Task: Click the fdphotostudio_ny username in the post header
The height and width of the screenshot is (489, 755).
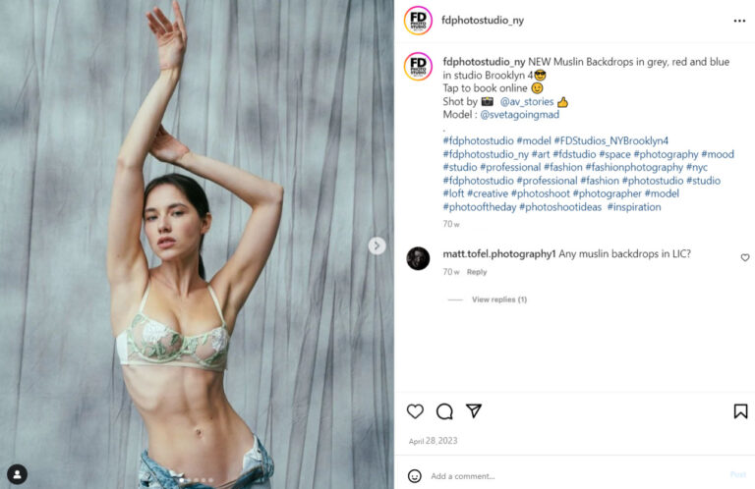Action: click(x=483, y=21)
